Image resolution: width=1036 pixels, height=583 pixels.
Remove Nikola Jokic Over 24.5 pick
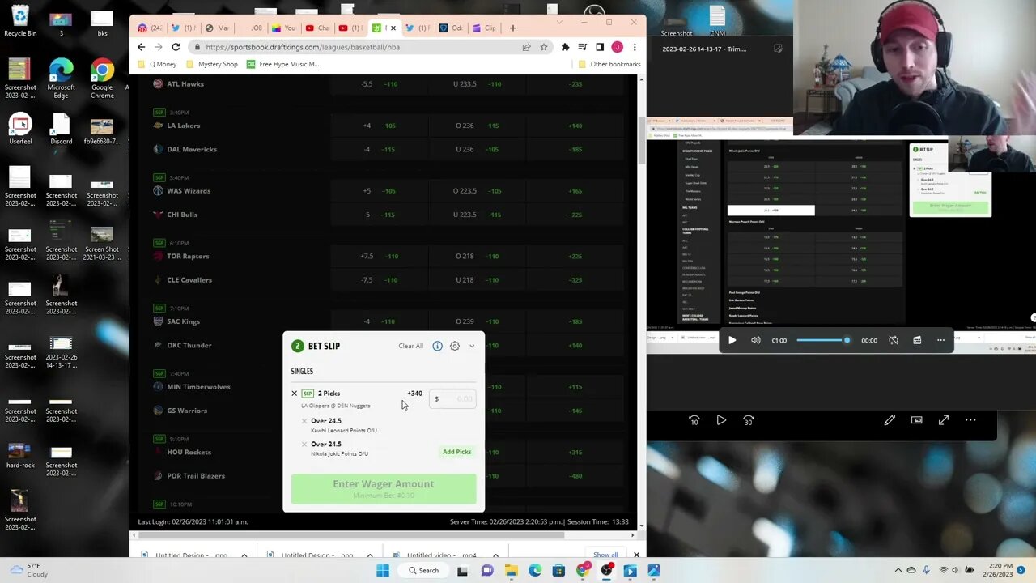(x=304, y=445)
